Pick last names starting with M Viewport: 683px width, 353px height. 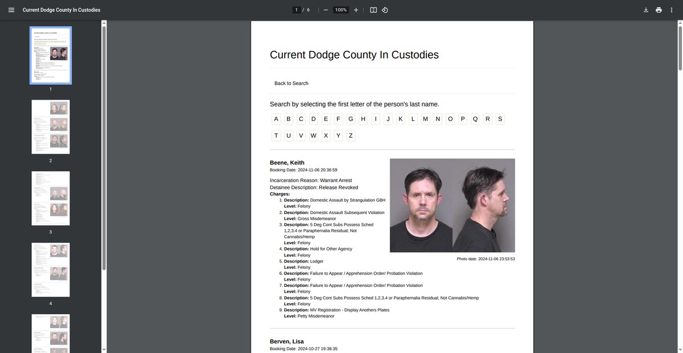[425, 119]
